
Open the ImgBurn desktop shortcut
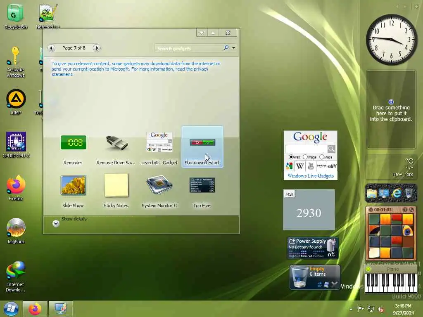[x=16, y=231]
